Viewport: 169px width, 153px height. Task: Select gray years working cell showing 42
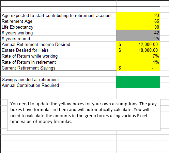click(x=138, y=33)
